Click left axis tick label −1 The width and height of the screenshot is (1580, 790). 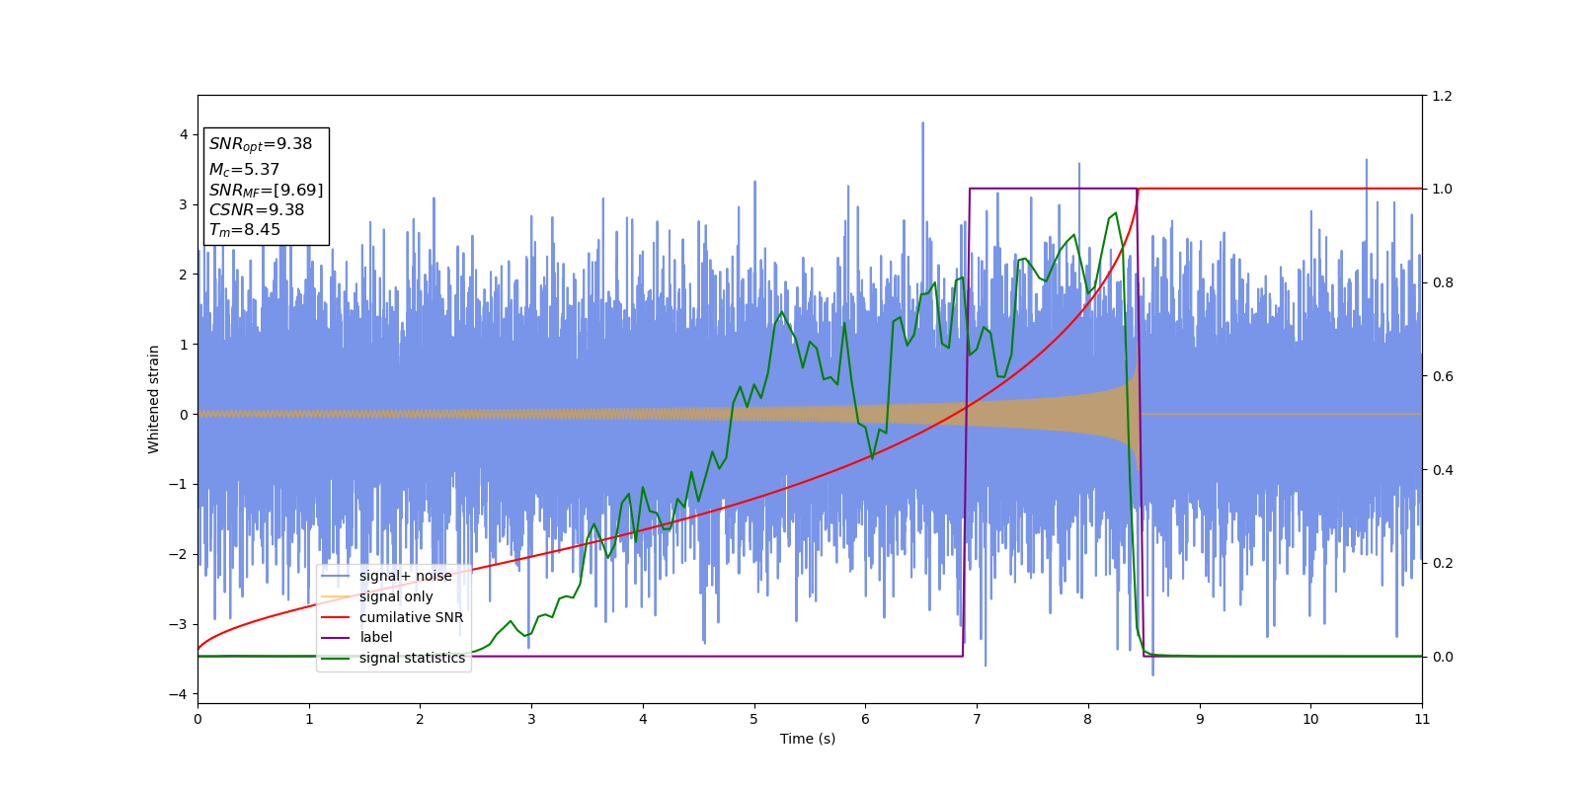[x=179, y=484]
